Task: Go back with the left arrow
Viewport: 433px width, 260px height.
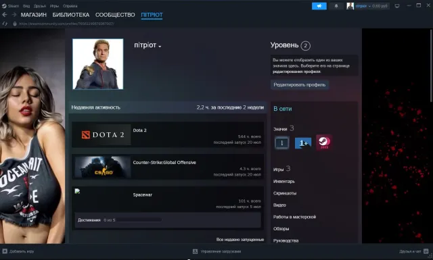Action: (x=5, y=15)
